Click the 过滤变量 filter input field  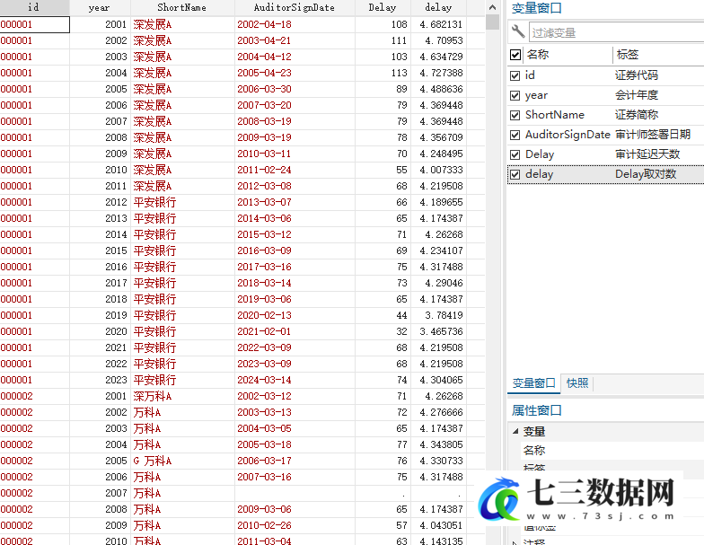coord(617,32)
